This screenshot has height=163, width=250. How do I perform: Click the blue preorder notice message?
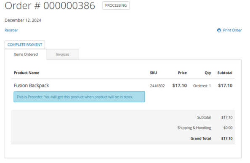click(x=79, y=97)
